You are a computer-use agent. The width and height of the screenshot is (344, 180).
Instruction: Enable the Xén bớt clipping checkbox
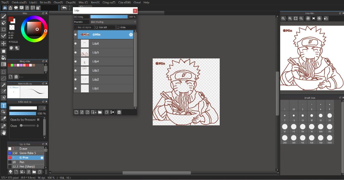tap(97, 28)
